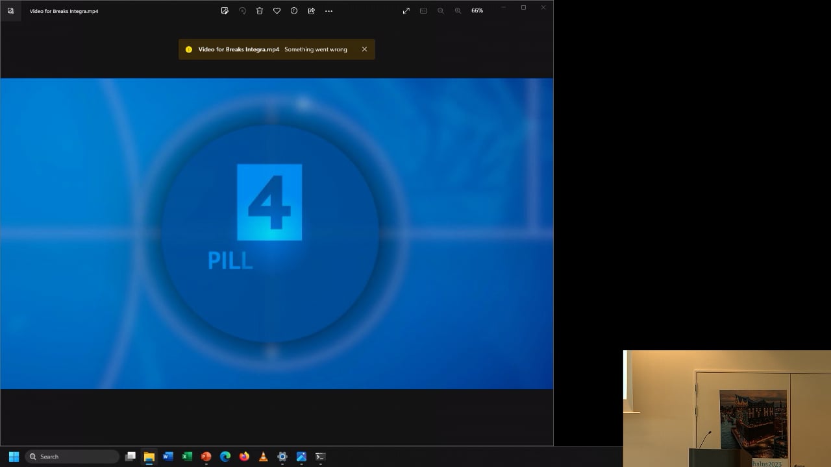Open Task View on the taskbar
Viewport: 831px width, 467px height.
click(x=130, y=457)
